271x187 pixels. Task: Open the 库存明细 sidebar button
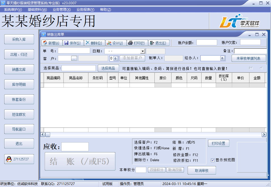(x=19, y=84)
